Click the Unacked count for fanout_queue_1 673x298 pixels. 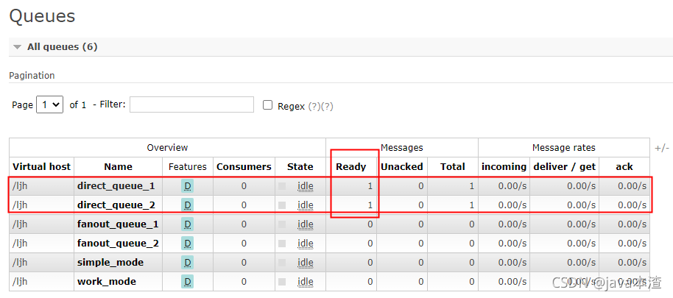(420, 224)
